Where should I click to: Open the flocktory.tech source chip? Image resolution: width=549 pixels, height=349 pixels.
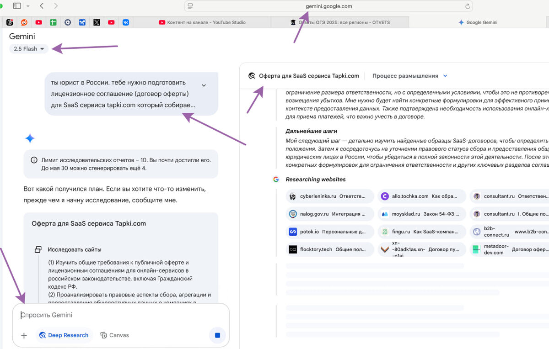pyautogui.click(x=330, y=249)
